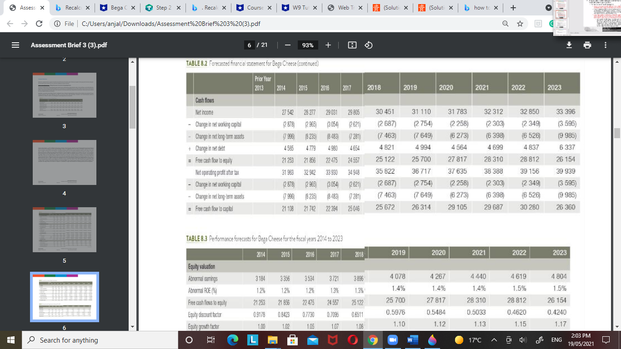Click the Windows search box
The height and width of the screenshot is (349, 621).
tap(100, 340)
